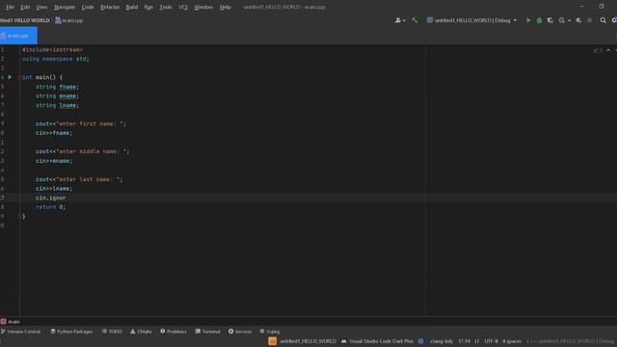Open the Code menu
This screenshot has width=617, height=347.
tap(88, 7)
